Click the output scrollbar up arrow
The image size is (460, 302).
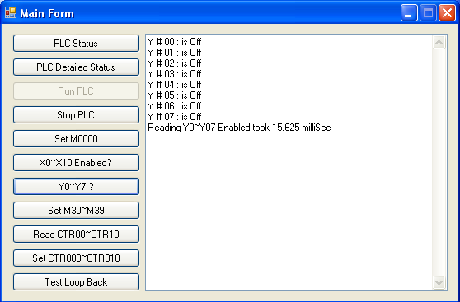[x=439, y=43]
